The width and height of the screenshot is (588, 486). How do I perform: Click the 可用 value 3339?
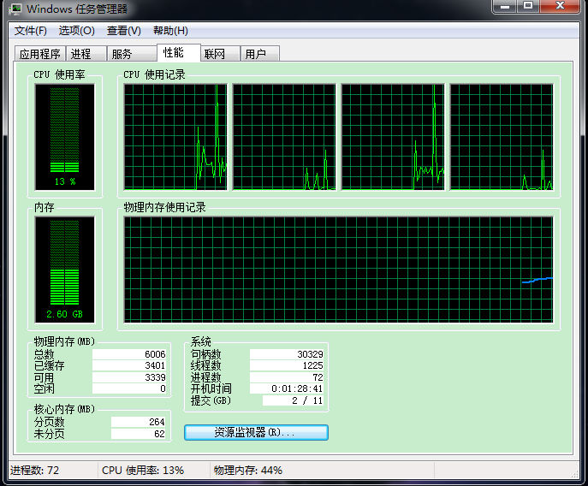tap(129, 377)
